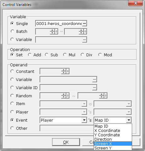Click the Constant value spinner arrows
The height and width of the screenshot is (151, 145).
click(x=63, y=71)
